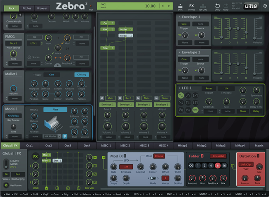Click the green UNI button in LFO 1
Viewport: 269px width, 197px height.
click(x=195, y=110)
